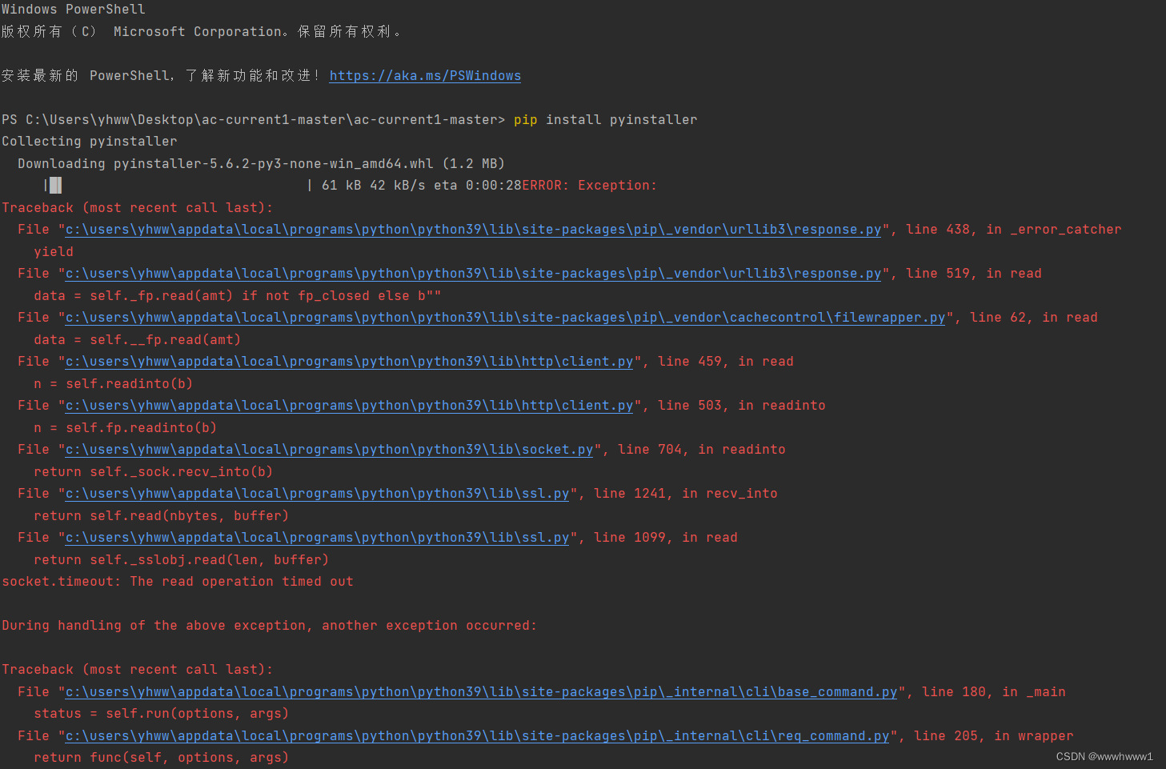This screenshot has height=769, width=1166.
Task: Click the CSDN watermark text
Action: 1104,755
